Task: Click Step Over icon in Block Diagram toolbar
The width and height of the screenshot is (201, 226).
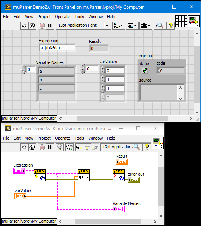Action: tap(87, 147)
